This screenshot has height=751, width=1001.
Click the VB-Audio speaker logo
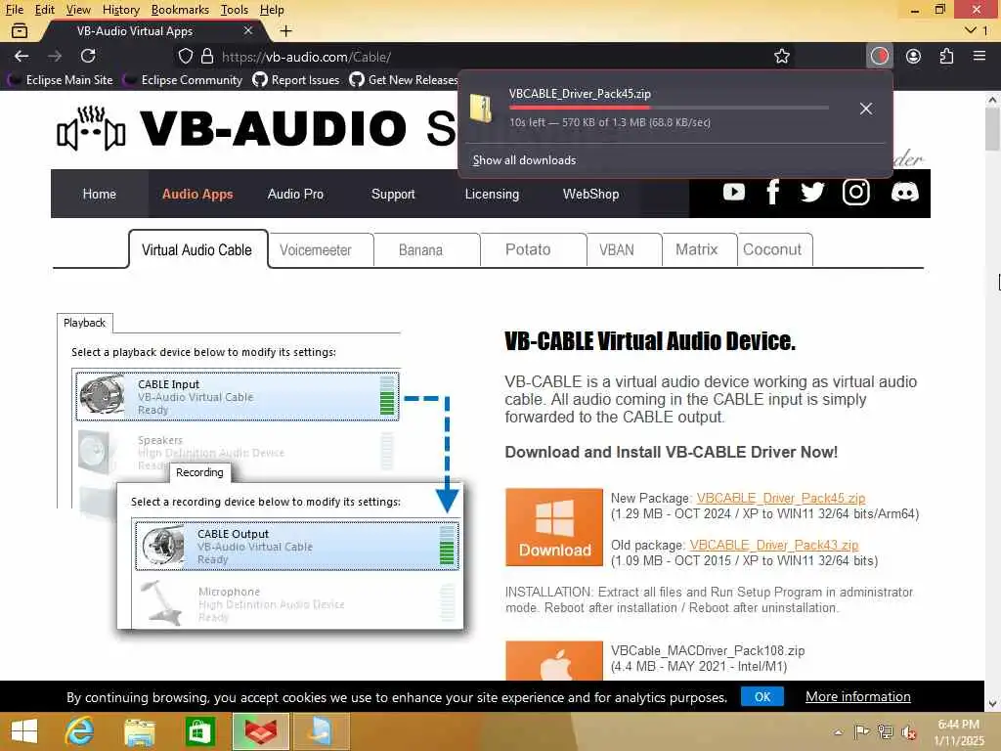[x=91, y=128]
